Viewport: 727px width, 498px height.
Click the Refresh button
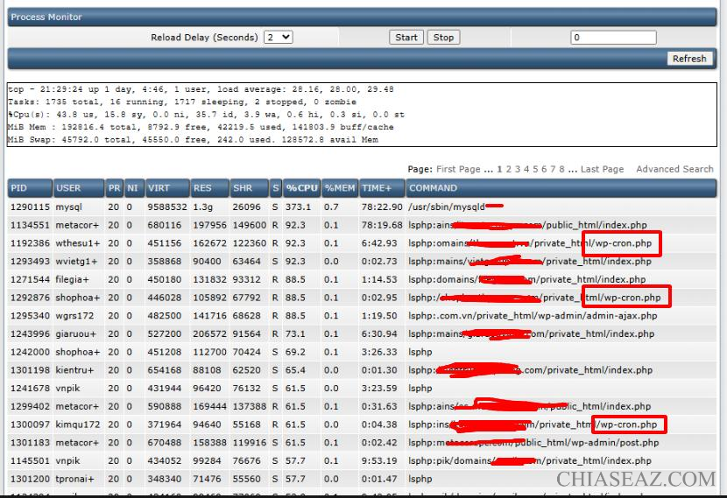click(x=688, y=59)
